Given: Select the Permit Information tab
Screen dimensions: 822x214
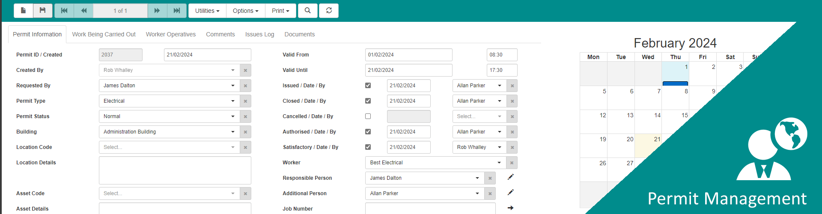Looking at the screenshot, I should point(37,34).
